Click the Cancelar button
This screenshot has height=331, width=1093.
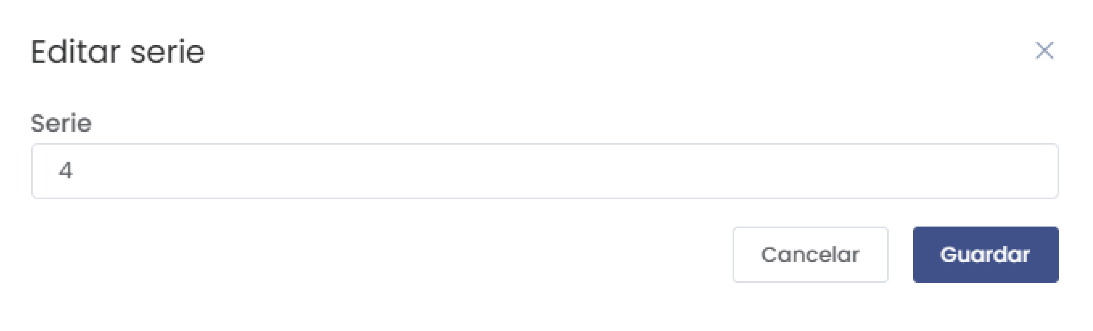pos(810,254)
